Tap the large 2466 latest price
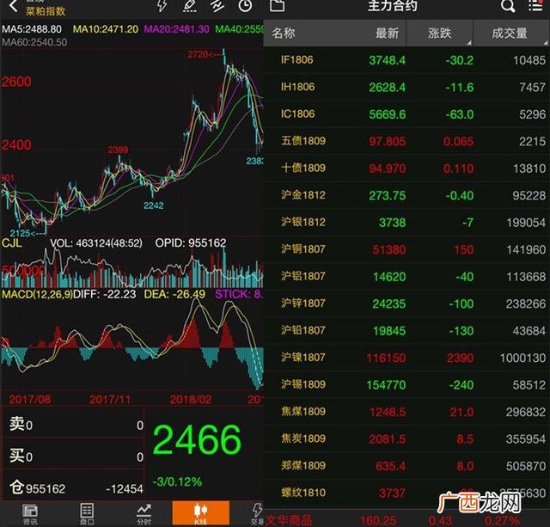The image size is (550, 527). 197,439
